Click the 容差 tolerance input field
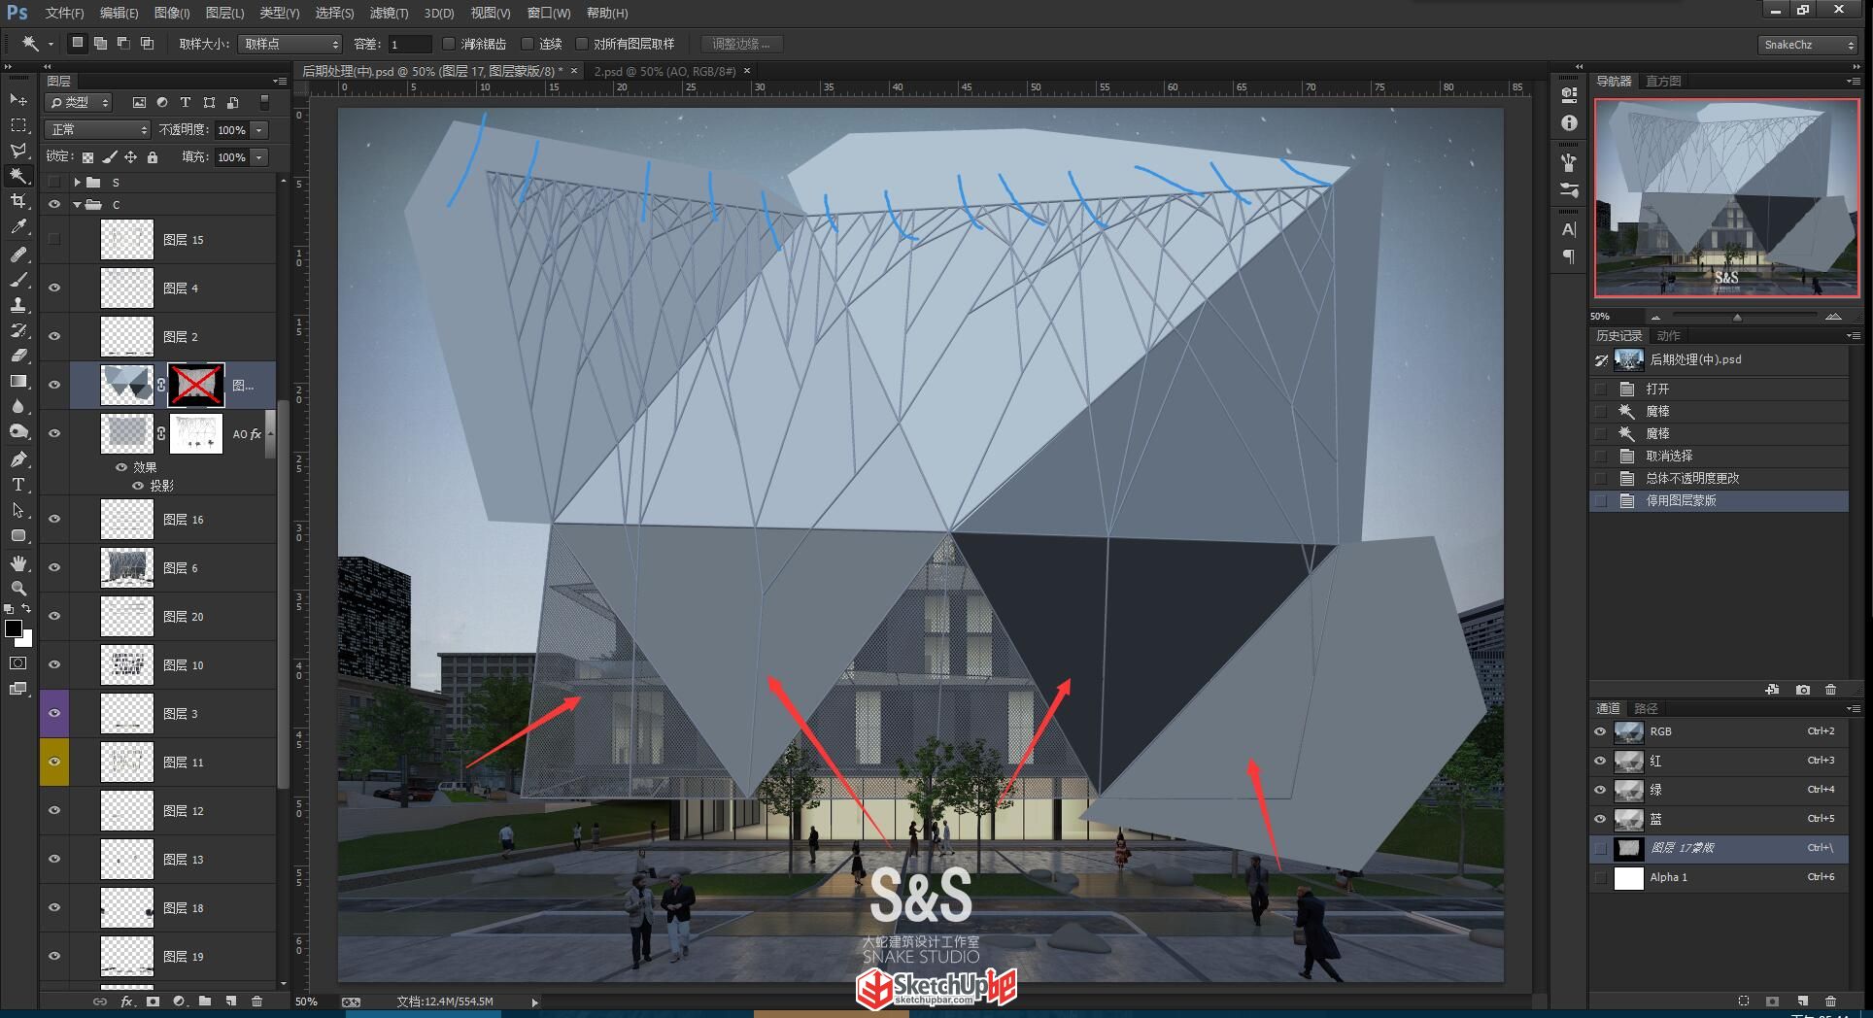 coord(409,44)
